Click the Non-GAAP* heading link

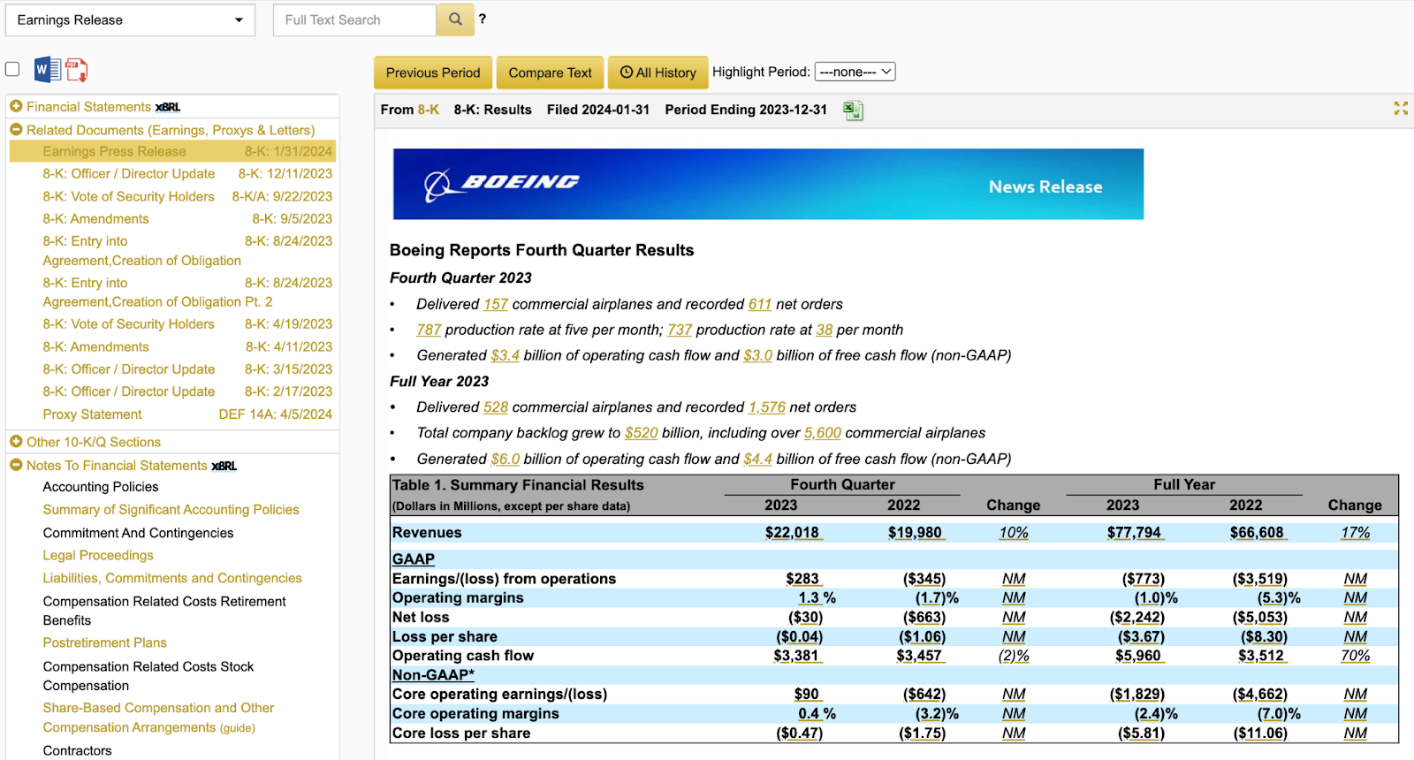coord(433,674)
